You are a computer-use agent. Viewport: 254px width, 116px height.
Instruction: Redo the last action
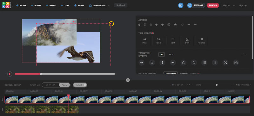[x=195, y=25]
